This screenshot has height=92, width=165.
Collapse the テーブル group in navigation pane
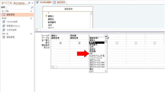(31, 11)
